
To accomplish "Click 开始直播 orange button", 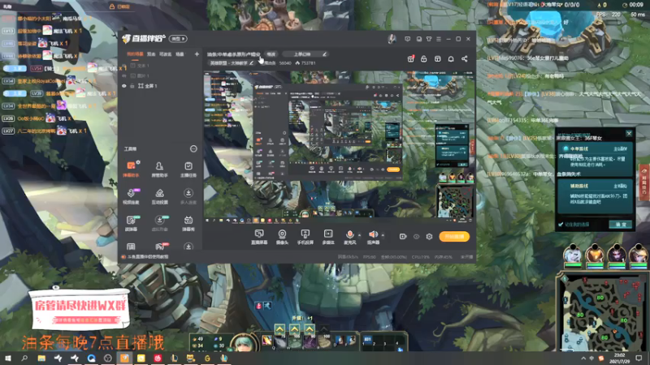I will pyautogui.click(x=454, y=237).
